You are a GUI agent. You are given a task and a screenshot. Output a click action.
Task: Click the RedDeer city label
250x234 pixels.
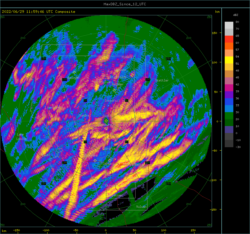pos(118,84)
